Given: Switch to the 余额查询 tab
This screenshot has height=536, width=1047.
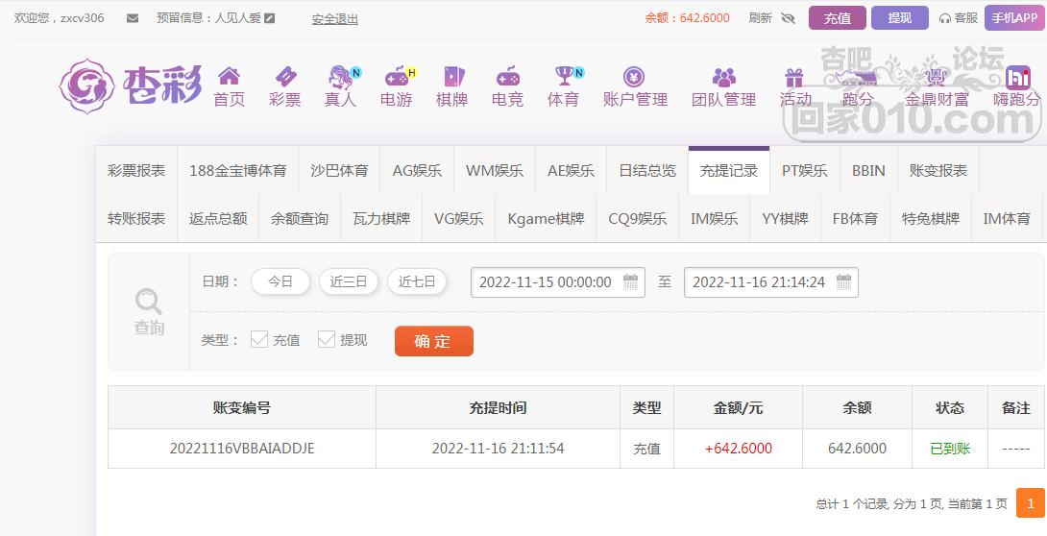Looking at the screenshot, I should click(x=300, y=218).
